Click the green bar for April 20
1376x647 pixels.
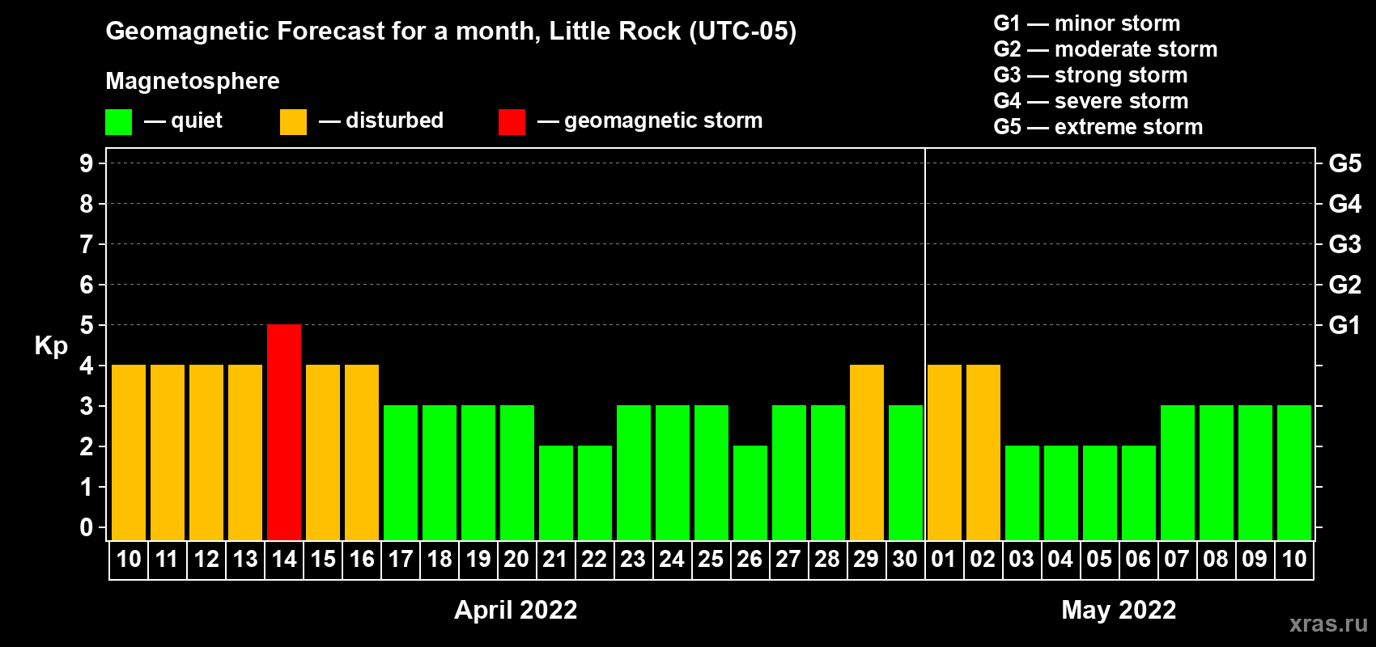pyautogui.click(x=517, y=472)
